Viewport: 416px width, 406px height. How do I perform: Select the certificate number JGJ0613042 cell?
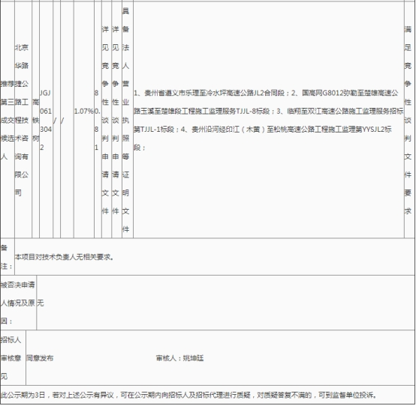[x=46, y=120]
